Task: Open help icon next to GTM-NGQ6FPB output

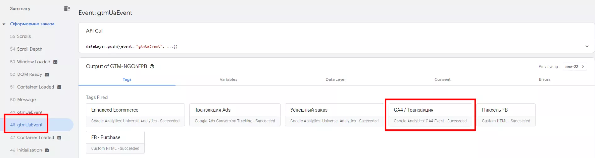Action: [152, 66]
